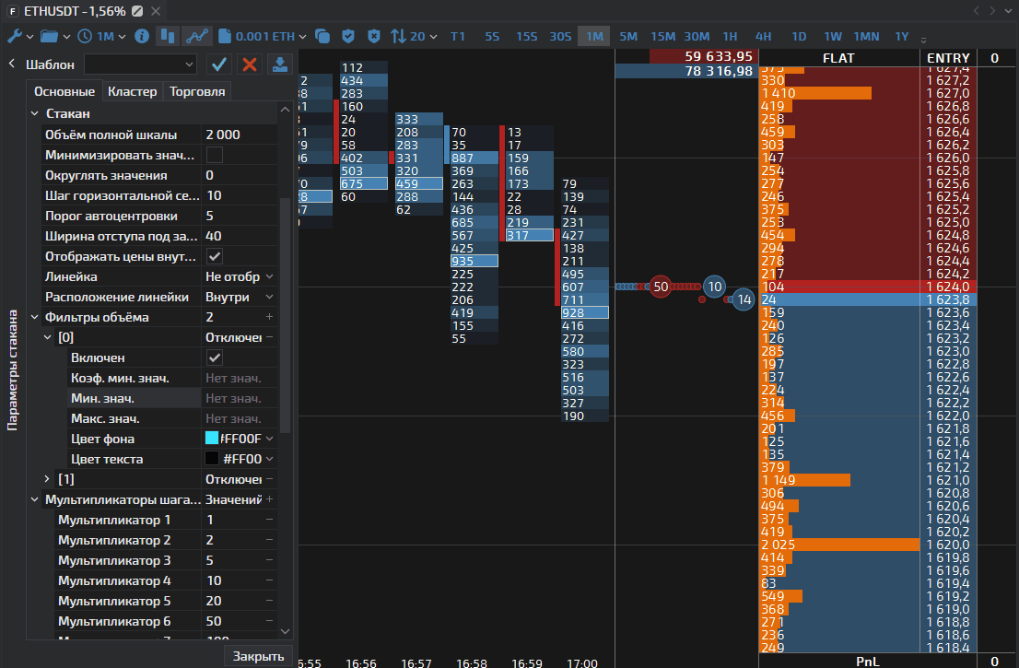Click the blue info icon in toolbar
Viewport: 1019px width, 668px height.
click(x=142, y=37)
